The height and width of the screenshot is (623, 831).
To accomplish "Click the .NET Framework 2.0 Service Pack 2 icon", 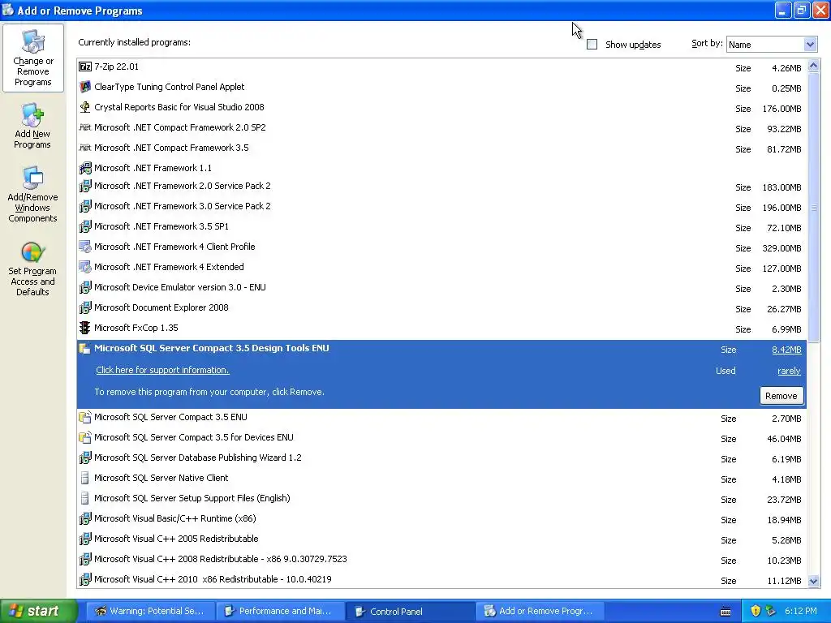I will pos(84,186).
